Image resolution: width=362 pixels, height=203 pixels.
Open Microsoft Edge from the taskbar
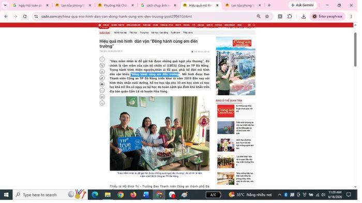95,195
